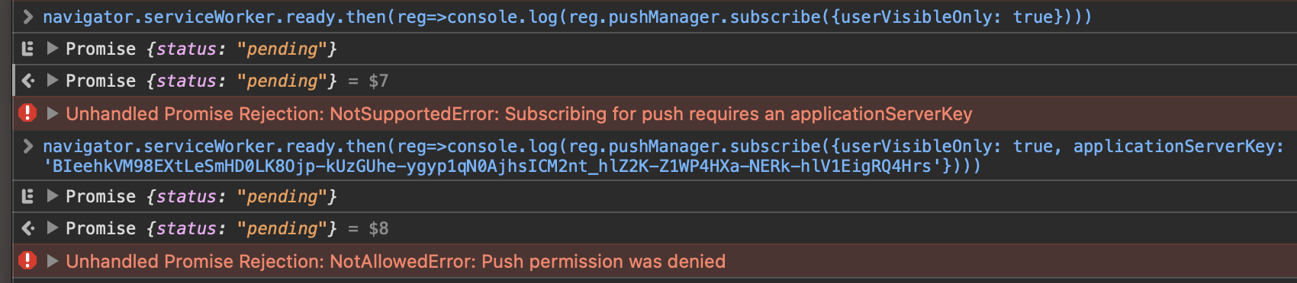This screenshot has width=1297, height=283.
Task: Click the first userVisibleOnly subscribe command text
Action: pyautogui.click(x=567, y=17)
